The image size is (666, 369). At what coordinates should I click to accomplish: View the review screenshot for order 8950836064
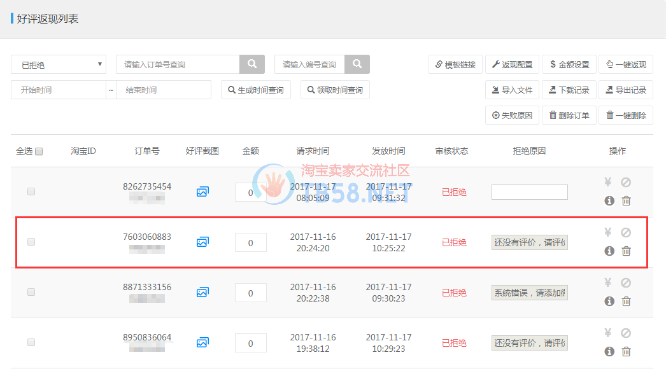(202, 342)
